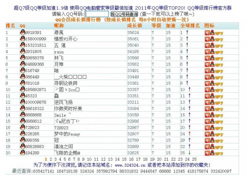Go to results page 10
This screenshot has height=175, width=247.
pyautogui.click(x=89, y=159)
